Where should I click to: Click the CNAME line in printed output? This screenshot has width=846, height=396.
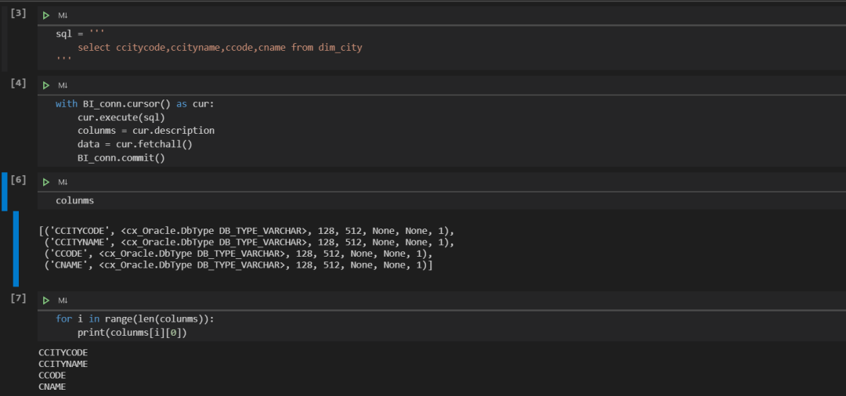point(52,387)
